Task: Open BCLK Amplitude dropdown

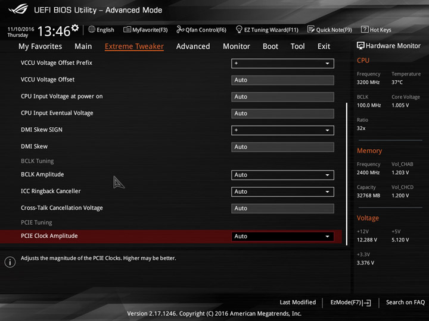Action: (282, 175)
